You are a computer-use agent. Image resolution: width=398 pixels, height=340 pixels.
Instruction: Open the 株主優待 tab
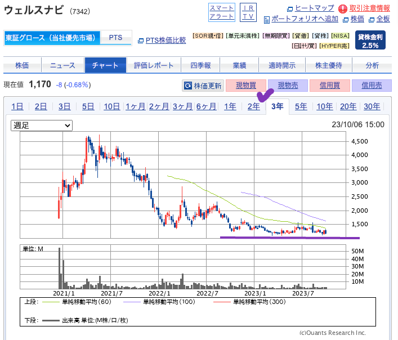pos(329,65)
